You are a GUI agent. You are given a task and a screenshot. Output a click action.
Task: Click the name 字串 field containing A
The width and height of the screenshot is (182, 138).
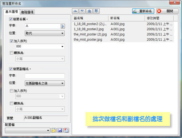[43, 26]
